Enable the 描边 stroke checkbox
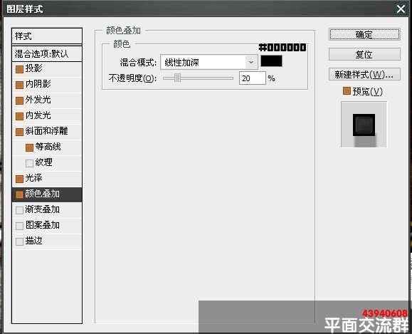Viewport: 412px width, 334px height. point(19,241)
